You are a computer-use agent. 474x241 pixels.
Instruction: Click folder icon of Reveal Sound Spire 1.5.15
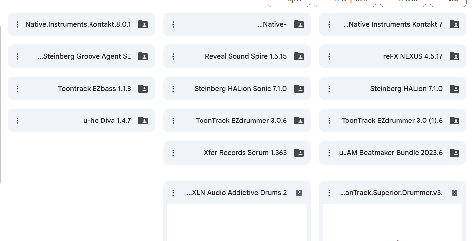click(299, 56)
